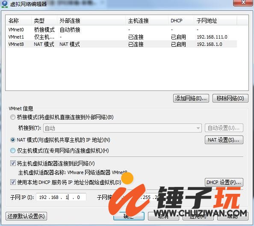Open DHCP 设置(P) dialog
The width and height of the screenshot is (254, 226).
pyautogui.click(x=224, y=182)
